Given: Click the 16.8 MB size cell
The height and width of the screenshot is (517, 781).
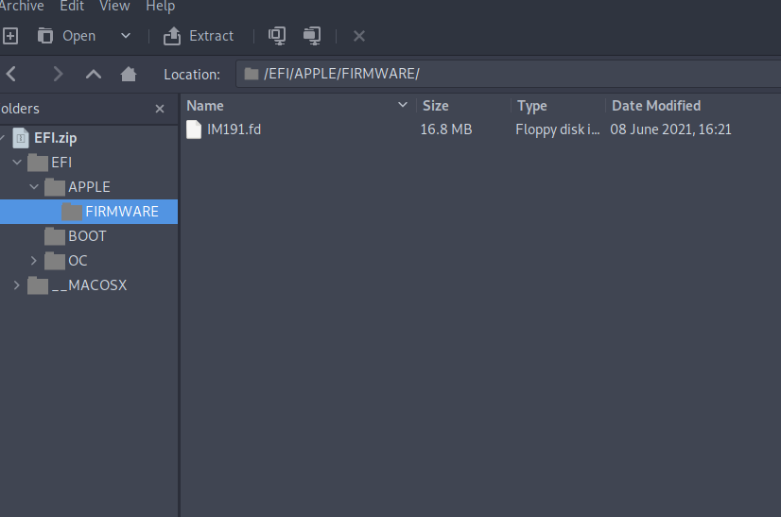Looking at the screenshot, I should pos(445,129).
